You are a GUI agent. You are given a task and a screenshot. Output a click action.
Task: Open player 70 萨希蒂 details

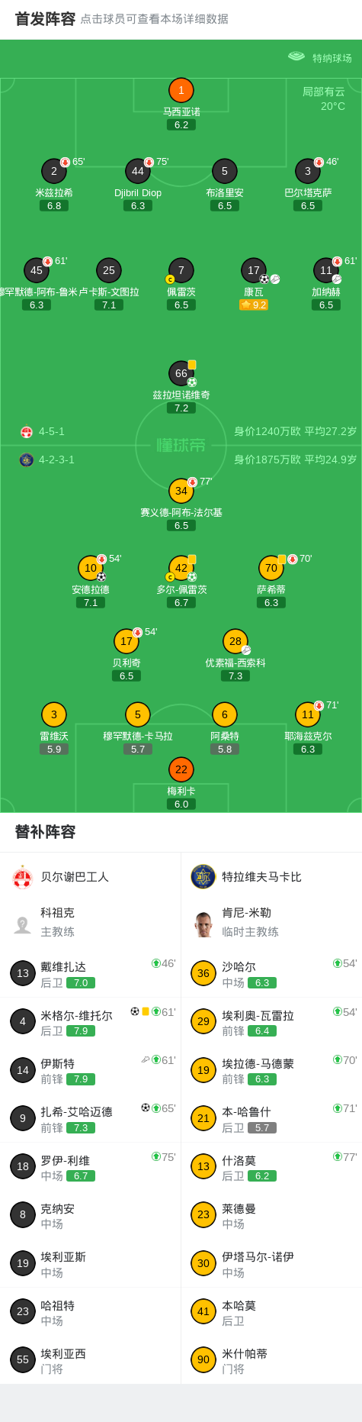(x=271, y=568)
